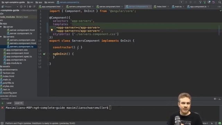This screenshot has height=125, width=222.
Task: Show hidden tabs list icon
Action: coord(219,7)
